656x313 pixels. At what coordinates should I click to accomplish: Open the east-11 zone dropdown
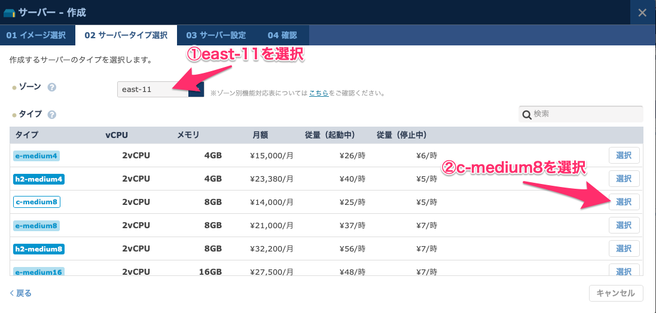pyautogui.click(x=160, y=90)
